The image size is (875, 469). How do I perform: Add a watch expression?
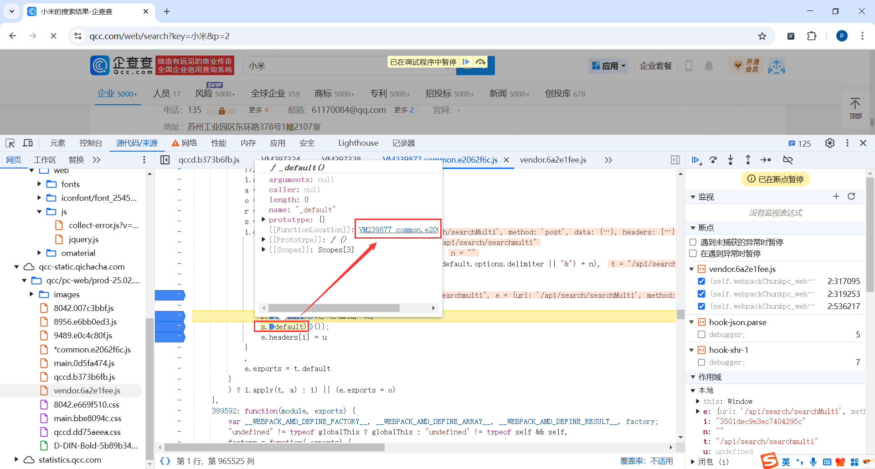pos(836,196)
